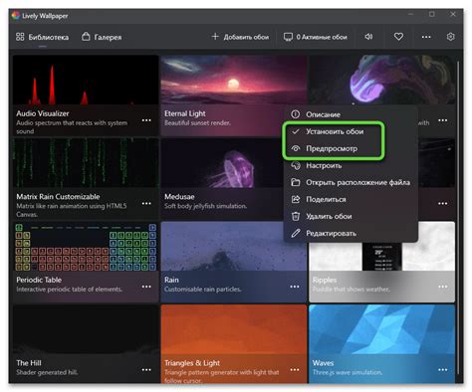Select Редактировать in the context menu

pos(351,233)
